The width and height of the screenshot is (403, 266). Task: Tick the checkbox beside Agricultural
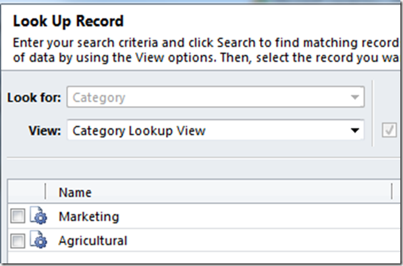point(18,242)
